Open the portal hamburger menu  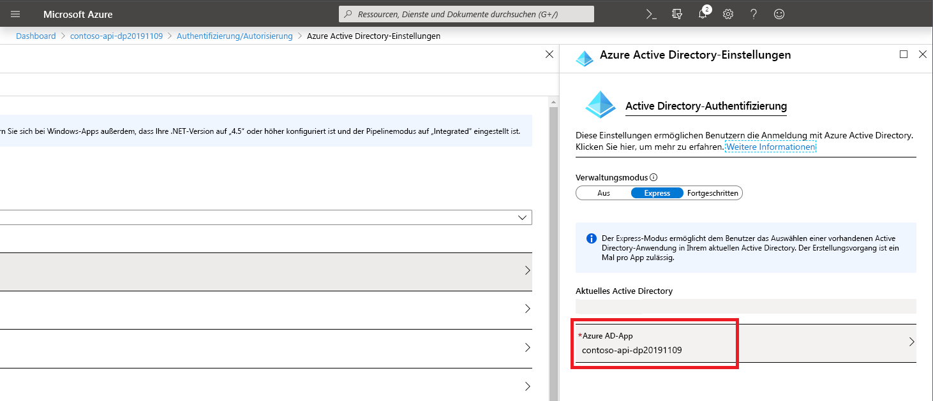pos(15,13)
